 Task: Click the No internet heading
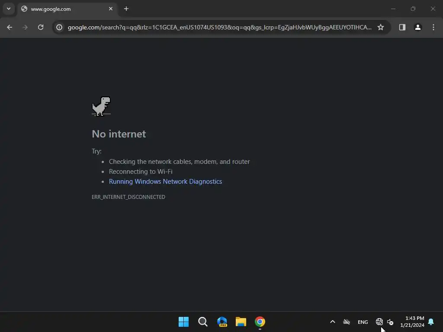[x=119, y=134]
